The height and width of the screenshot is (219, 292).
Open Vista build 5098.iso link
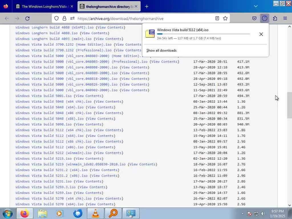44,124
